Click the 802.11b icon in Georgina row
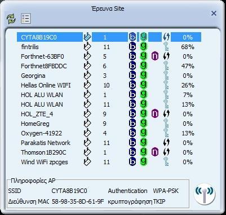 (x=132, y=76)
